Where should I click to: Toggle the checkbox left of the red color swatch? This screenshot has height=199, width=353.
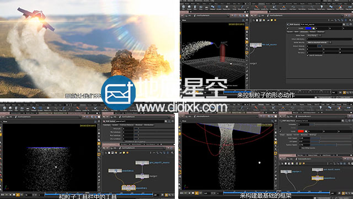tap(281, 132)
